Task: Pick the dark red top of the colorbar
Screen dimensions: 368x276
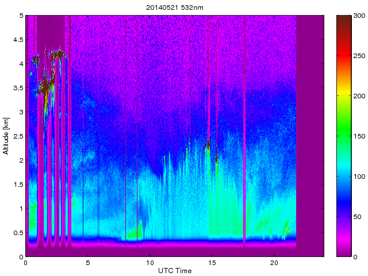Action: 343,19
